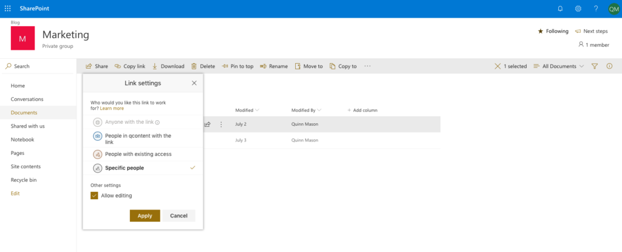The image size is (622, 252).
Task: Select People with existing access option
Action: 138,154
